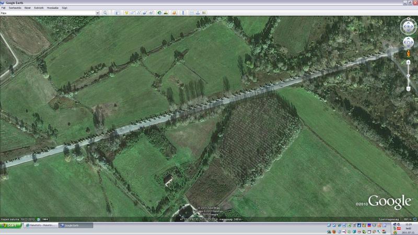Click the 2004 imagery date button
The width and height of the screenshot is (418, 235).
pyautogui.click(x=45, y=219)
